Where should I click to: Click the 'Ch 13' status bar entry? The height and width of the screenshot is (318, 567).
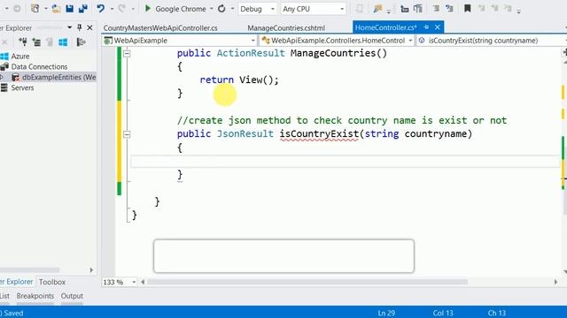pyautogui.click(x=497, y=313)
